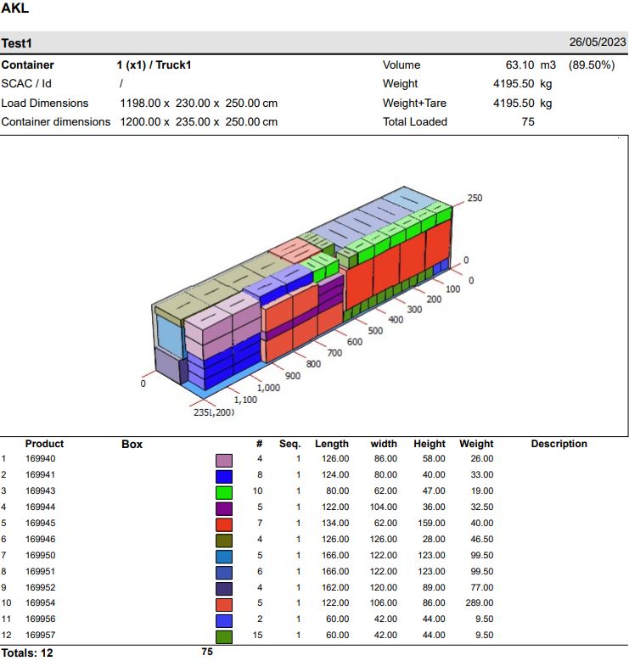This screenshot has width=629, height=661.
Task: Pick the purple swatch for product 169944
Action: point(224,507)
